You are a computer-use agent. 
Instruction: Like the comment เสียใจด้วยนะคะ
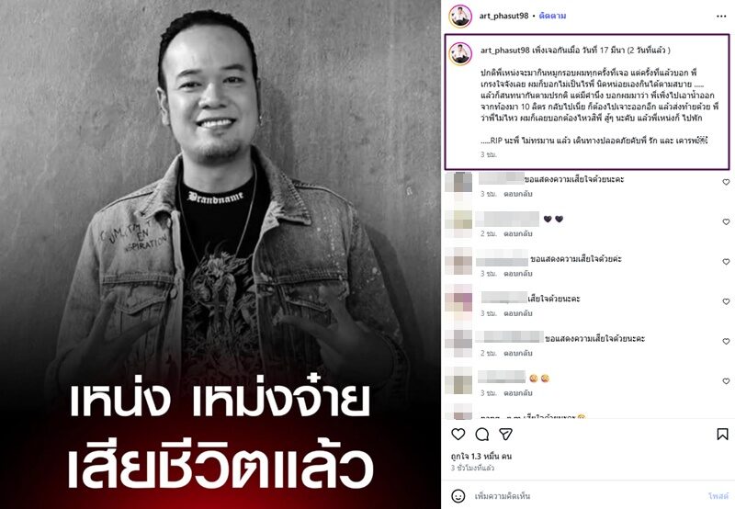(726, 301)
